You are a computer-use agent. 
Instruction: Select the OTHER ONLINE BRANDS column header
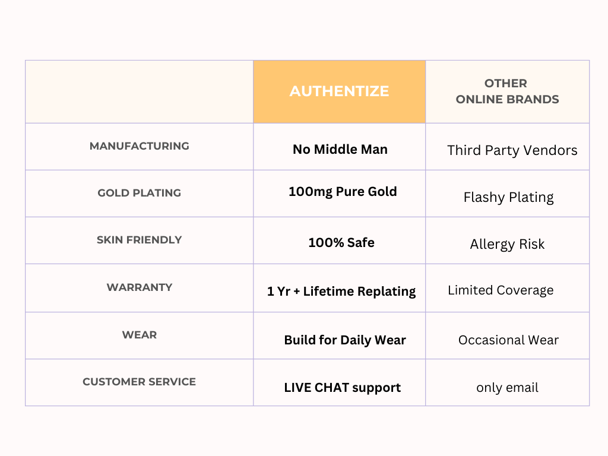[x=507, y=91]
